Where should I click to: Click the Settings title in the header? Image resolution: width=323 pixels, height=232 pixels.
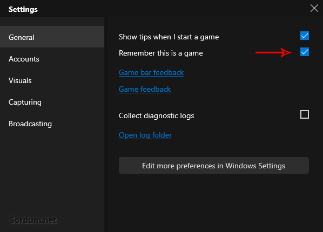tap(23, 10)
